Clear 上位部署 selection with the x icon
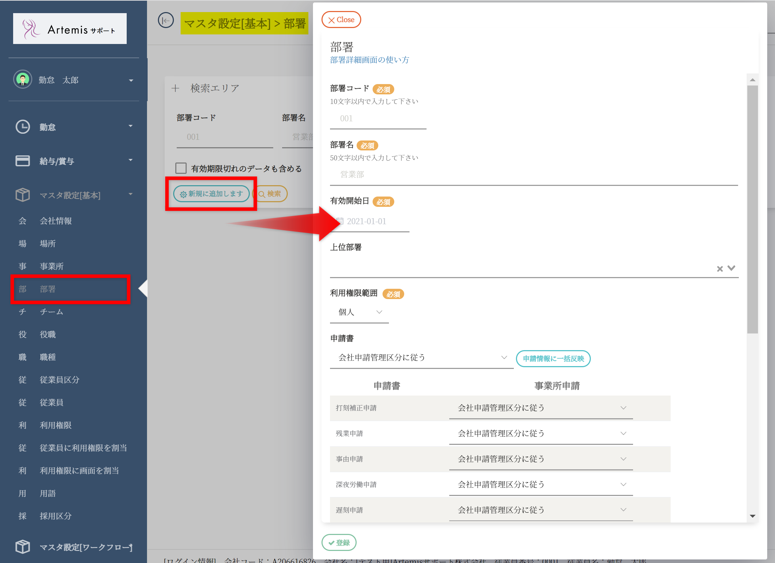The height and width of the screenshot is (563, 775). click(720, 269)
